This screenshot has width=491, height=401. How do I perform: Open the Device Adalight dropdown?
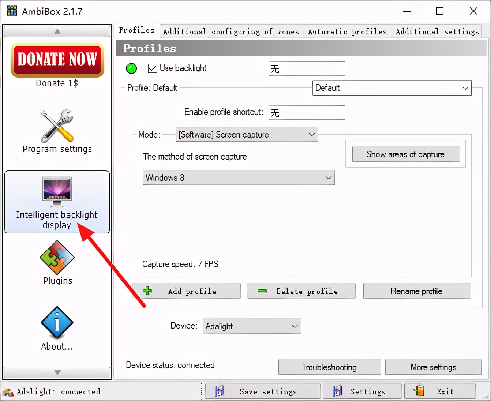[252, 326]
